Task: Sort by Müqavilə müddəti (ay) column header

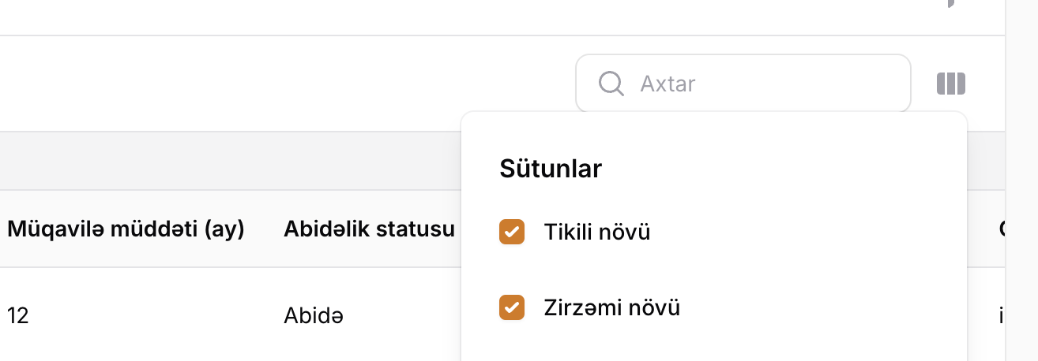Action: 126,229
